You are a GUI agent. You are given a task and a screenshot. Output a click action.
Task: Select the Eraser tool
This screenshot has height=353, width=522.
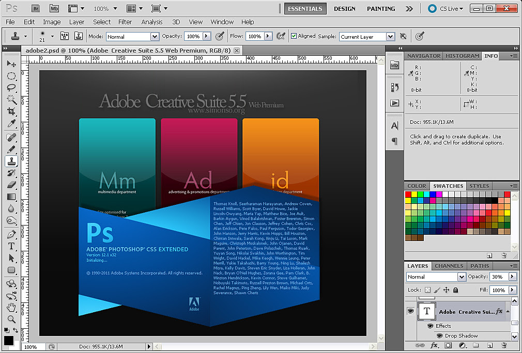click(11, 184)
